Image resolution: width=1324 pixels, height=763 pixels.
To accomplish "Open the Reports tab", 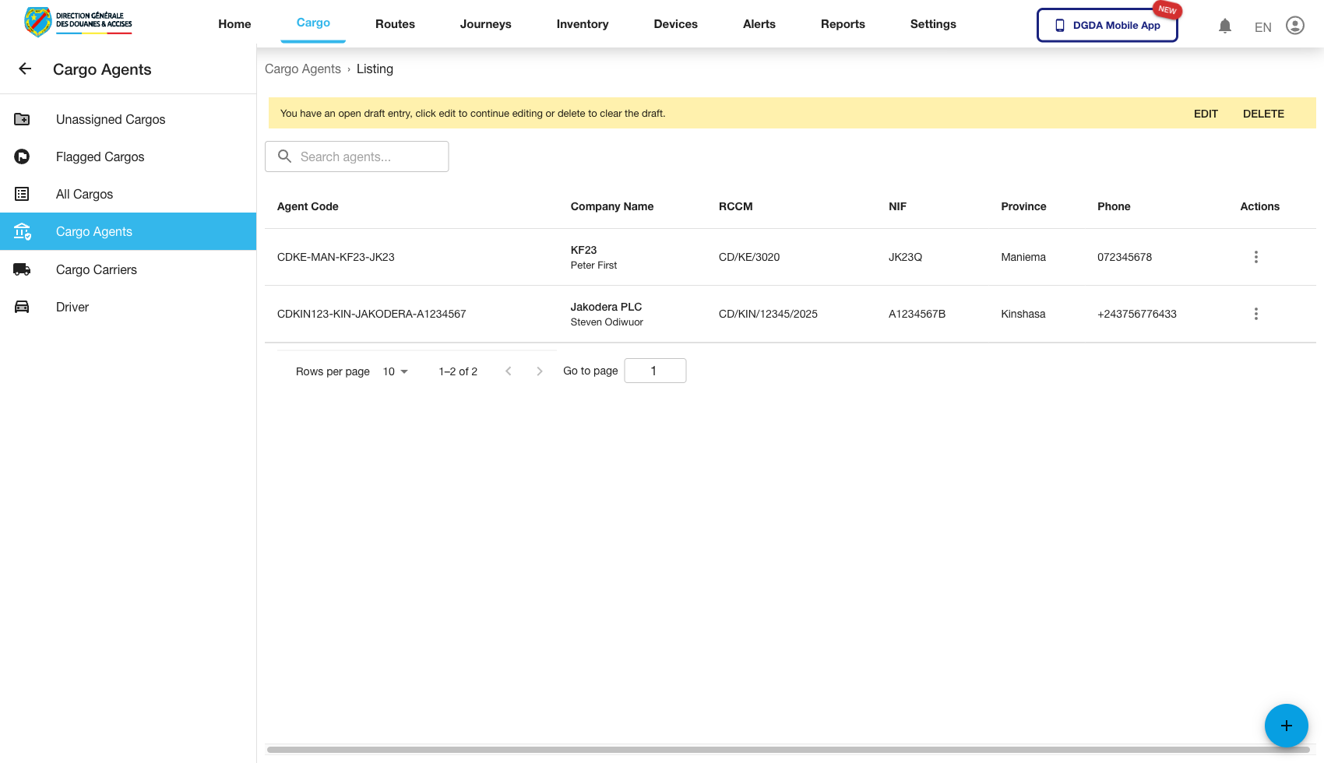I will click(x=843, y=24).
